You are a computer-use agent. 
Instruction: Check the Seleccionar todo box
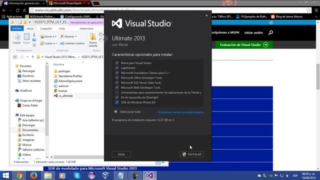point(115,111)
